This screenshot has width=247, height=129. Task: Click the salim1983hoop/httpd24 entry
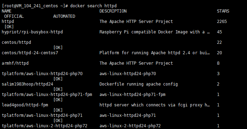27,84
